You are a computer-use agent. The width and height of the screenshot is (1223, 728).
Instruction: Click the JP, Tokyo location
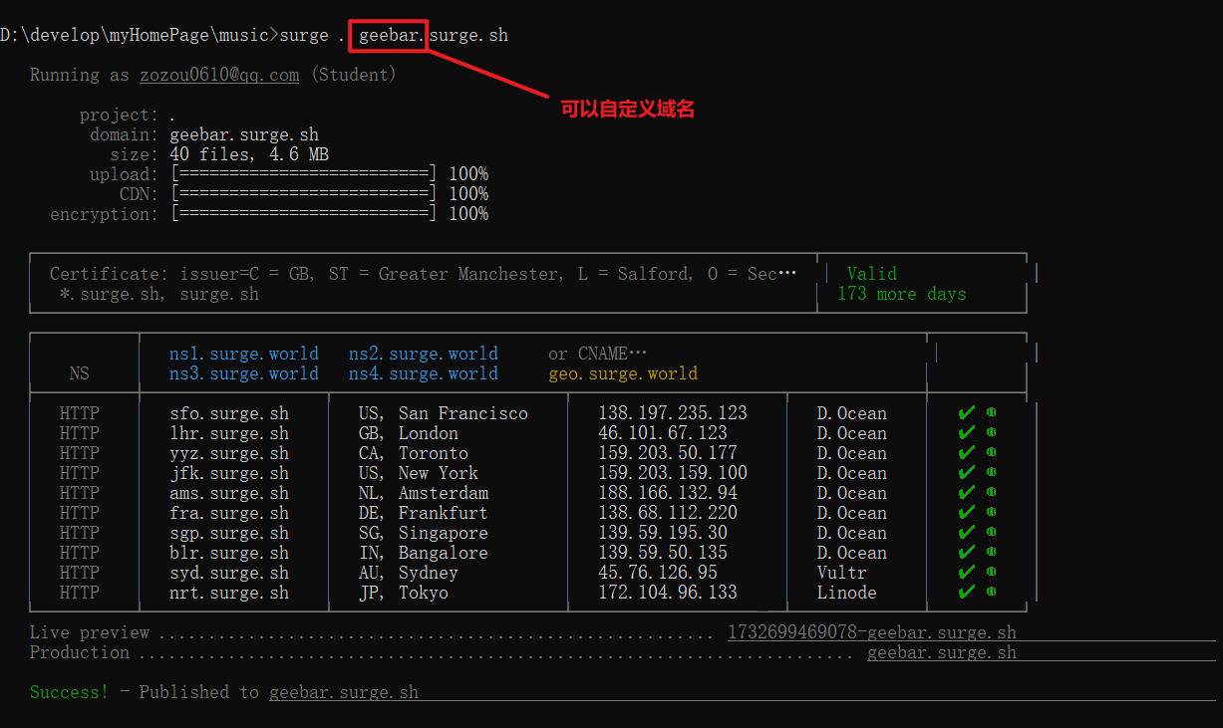click(404, 593)
